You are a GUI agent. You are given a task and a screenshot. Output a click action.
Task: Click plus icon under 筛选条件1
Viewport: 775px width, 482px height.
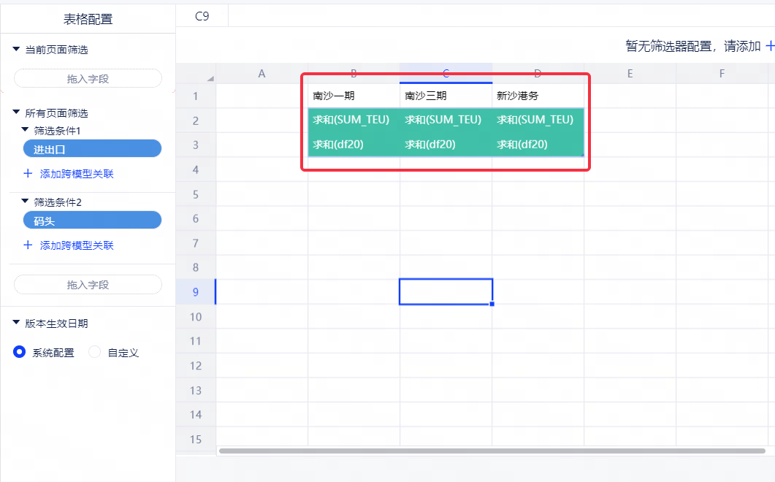point(28,174)
